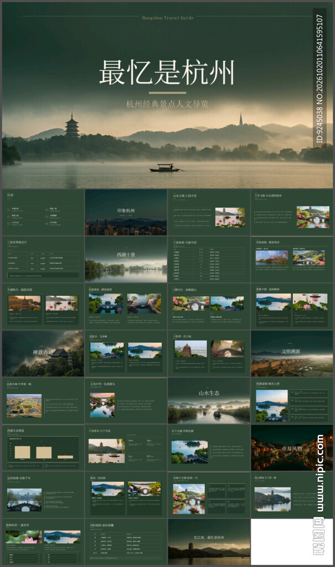This screenshot has width=335, height=567.
Task: Open the 运河南端·水脉千年 slide thumbnail
Action: 43,494
